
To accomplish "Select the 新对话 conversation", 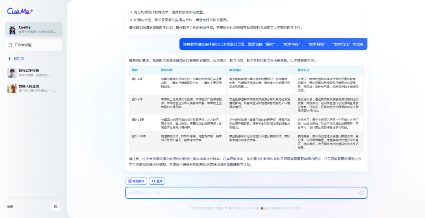I will point(19,59).
